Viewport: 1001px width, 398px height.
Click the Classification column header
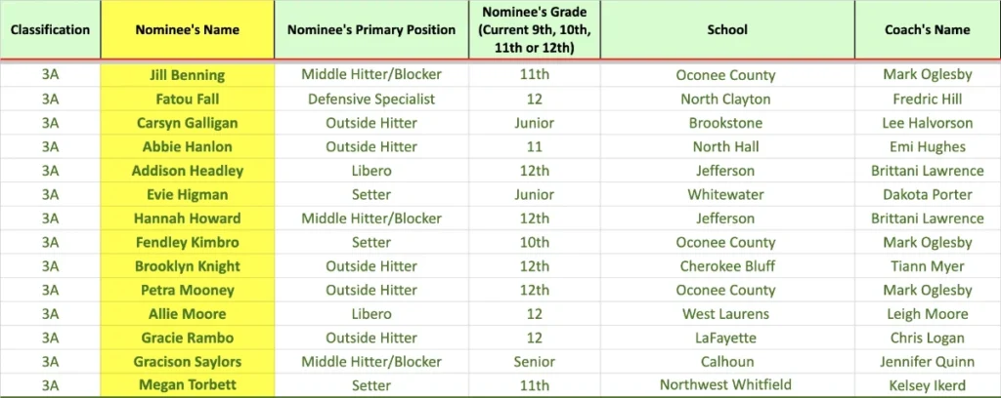(x=50, y=30)
